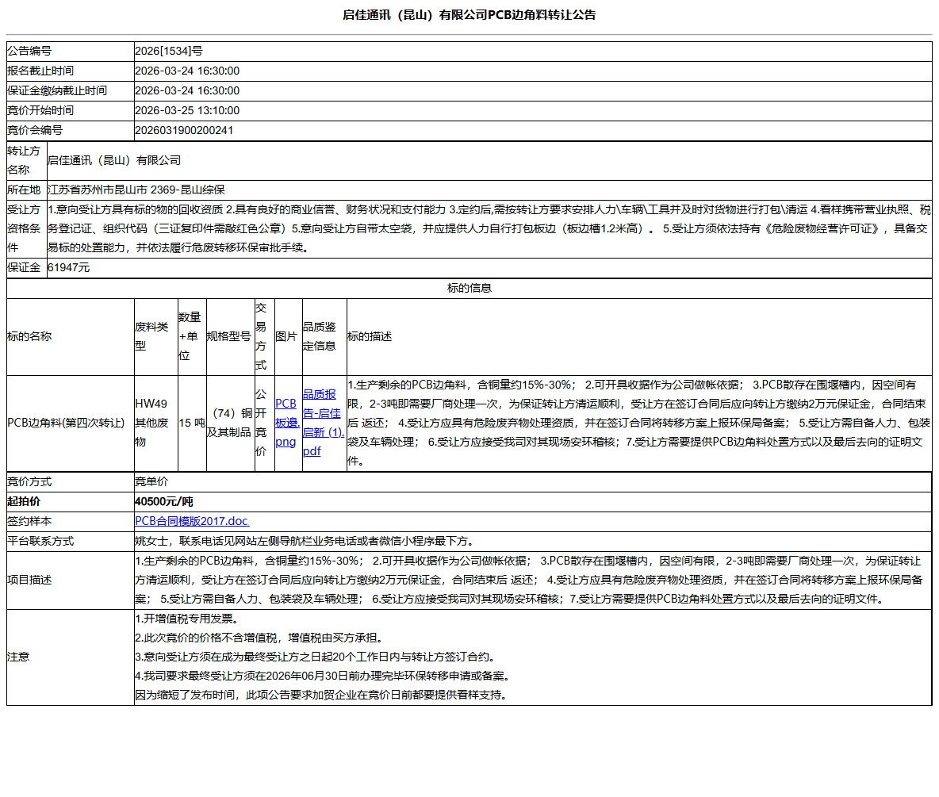Select the announcement number 2026[1534]号

pos(167,51)
